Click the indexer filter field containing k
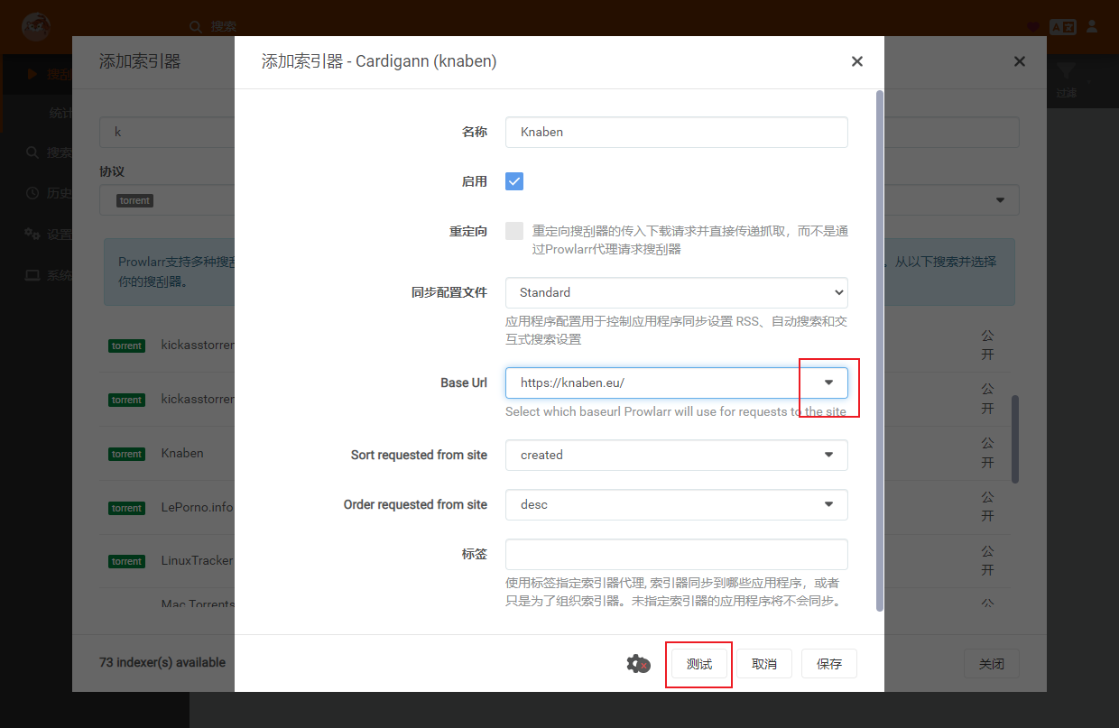The image size is (1119, 728). click(167, 132)
